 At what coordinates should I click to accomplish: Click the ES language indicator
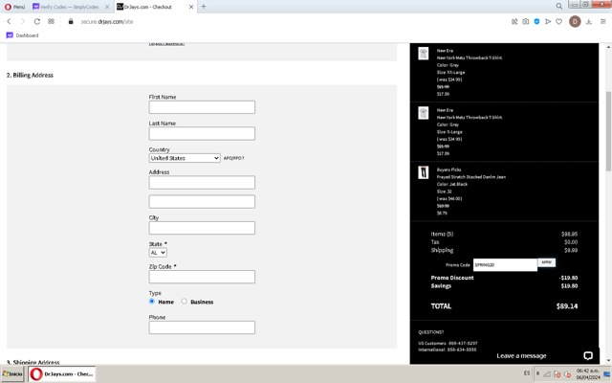(x=527, y=373)
